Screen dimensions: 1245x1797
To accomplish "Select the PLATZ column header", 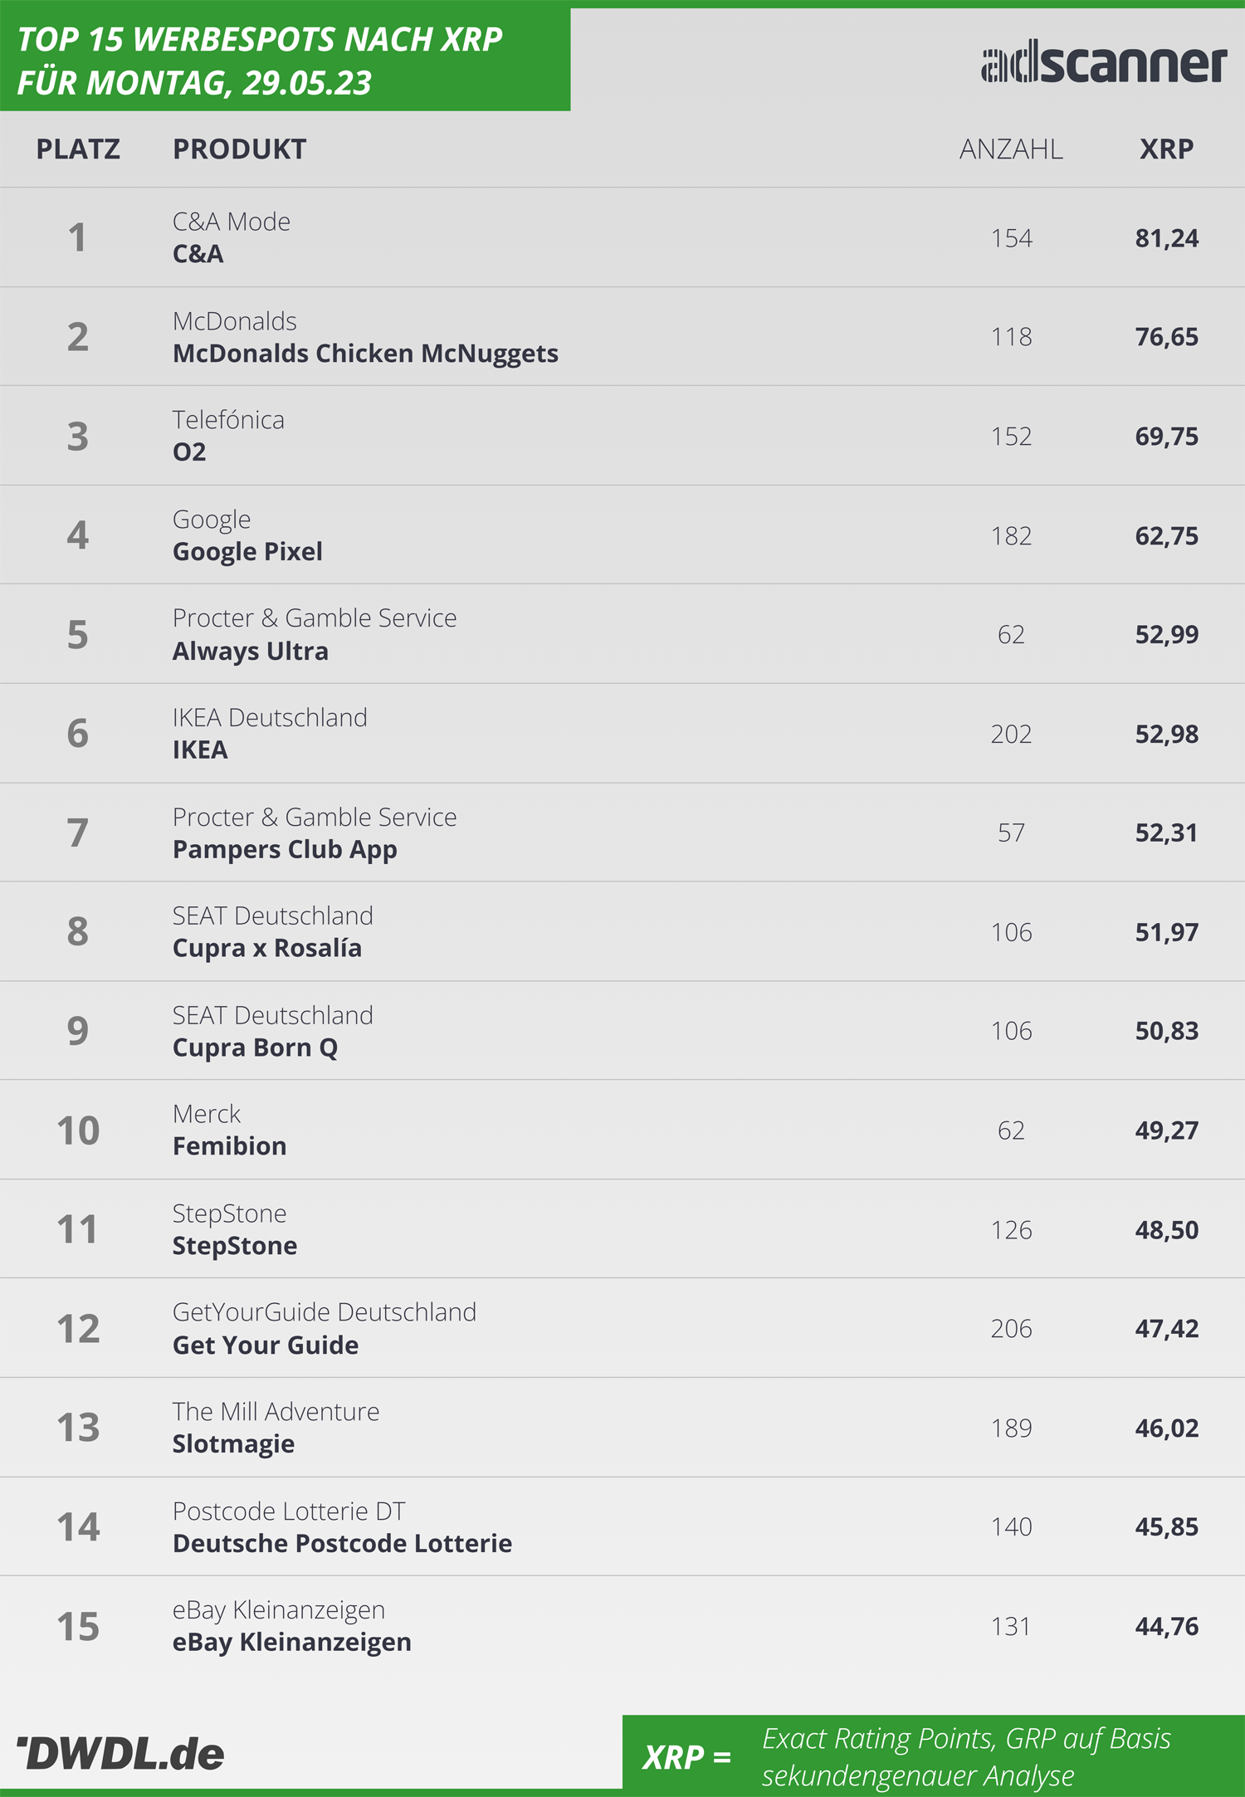I will [78, 149].
